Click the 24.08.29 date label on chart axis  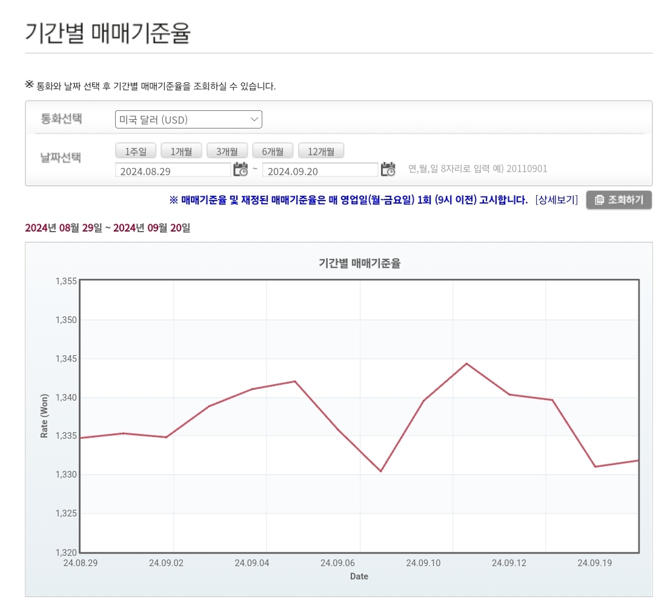[x=81, y=562]
